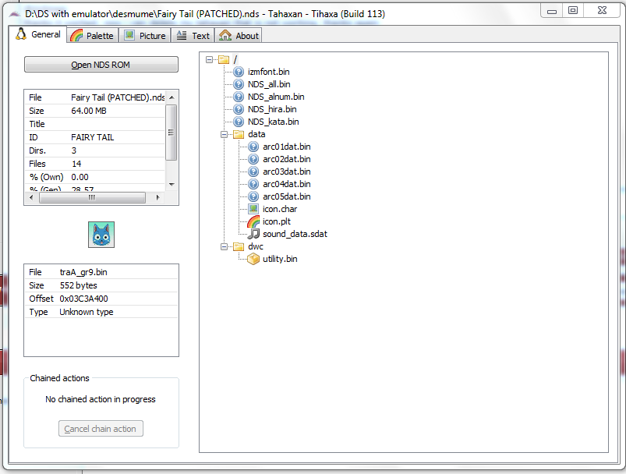Click the dwc folder icon
Viewport: 626px width, 474px height.
239,246
